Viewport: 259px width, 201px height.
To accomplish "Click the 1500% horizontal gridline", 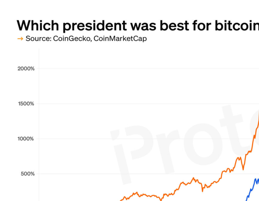I will pos(144,104).
